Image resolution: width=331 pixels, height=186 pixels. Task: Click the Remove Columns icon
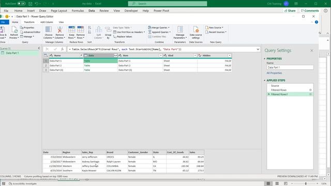point(60,30)
